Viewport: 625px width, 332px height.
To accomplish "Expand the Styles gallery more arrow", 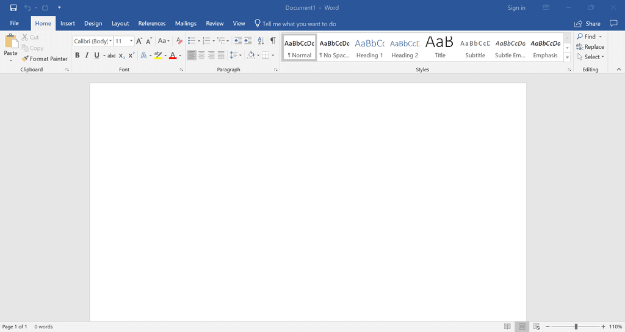I will [x=567, y=57].
